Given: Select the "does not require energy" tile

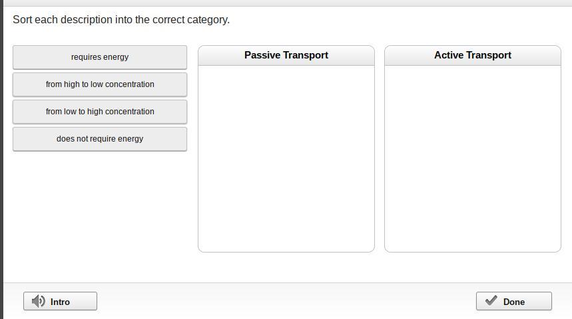Looking at the screenshot, I should tap(100, 139).
